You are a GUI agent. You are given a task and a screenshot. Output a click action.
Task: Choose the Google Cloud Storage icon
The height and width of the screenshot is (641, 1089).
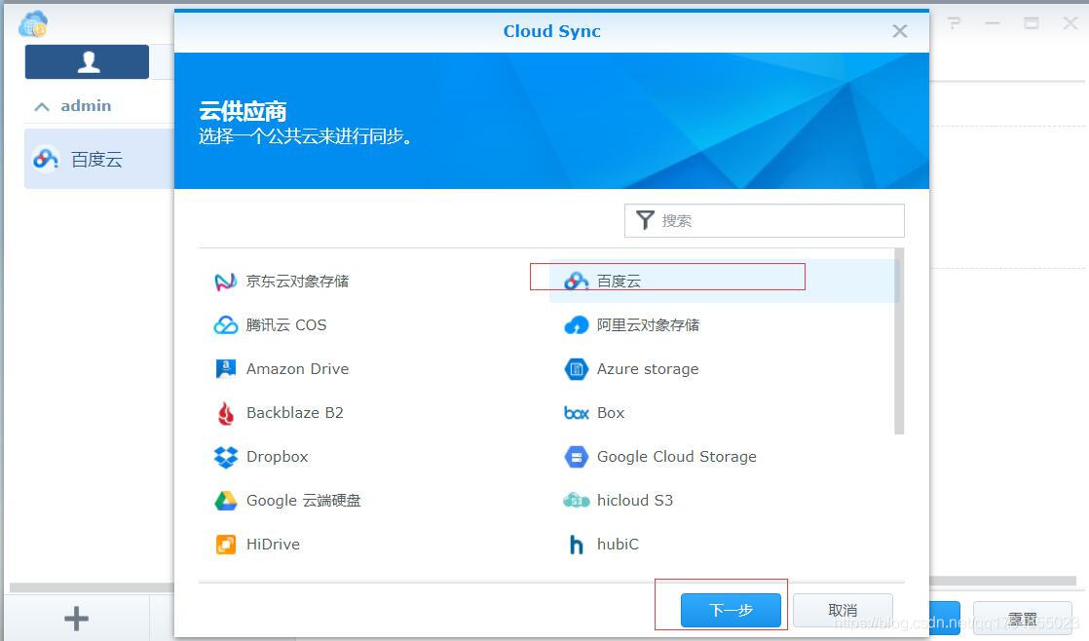[576, 456]
